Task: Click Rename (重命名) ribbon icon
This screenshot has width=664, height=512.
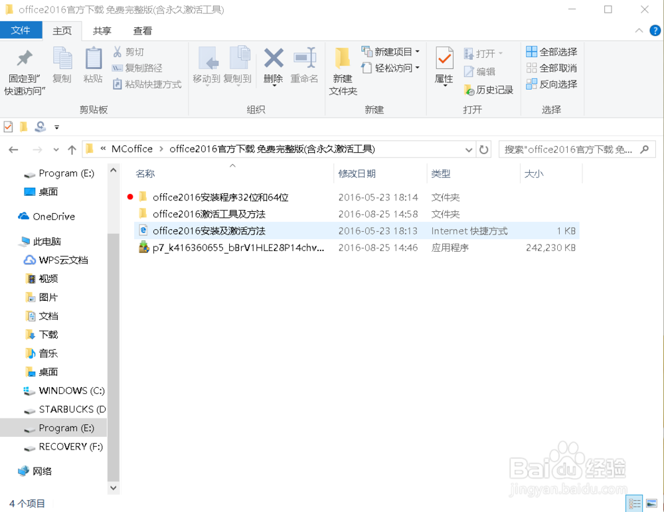Action: (x=305, y=58)
